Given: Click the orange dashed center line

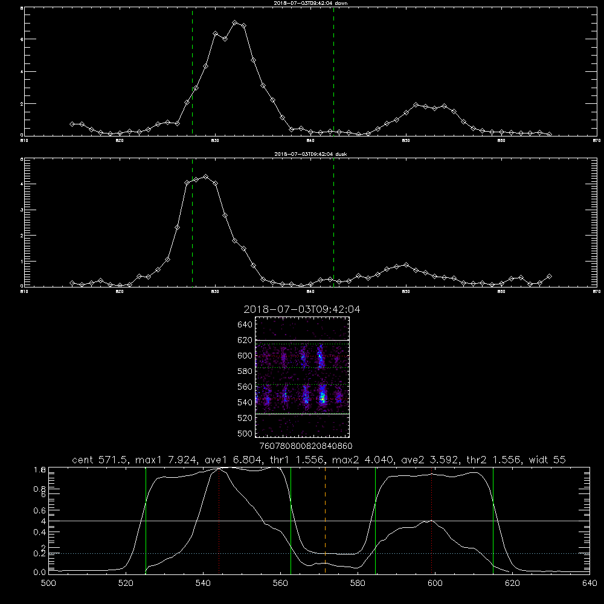Looking at the screenshot, I should (x=325, y=521).
